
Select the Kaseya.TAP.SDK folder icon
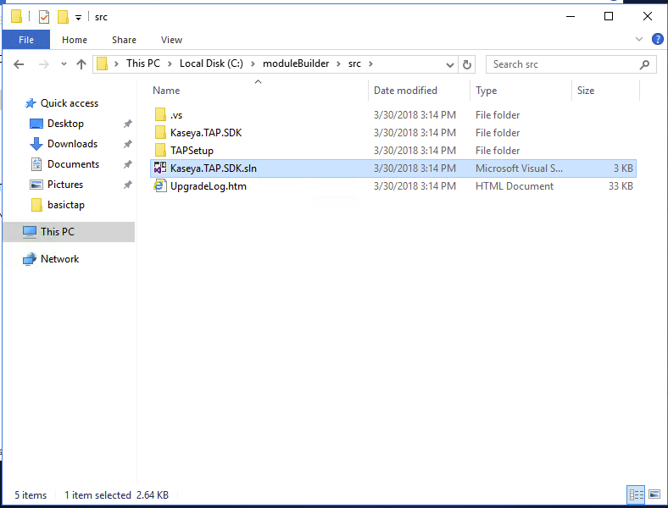160,133
